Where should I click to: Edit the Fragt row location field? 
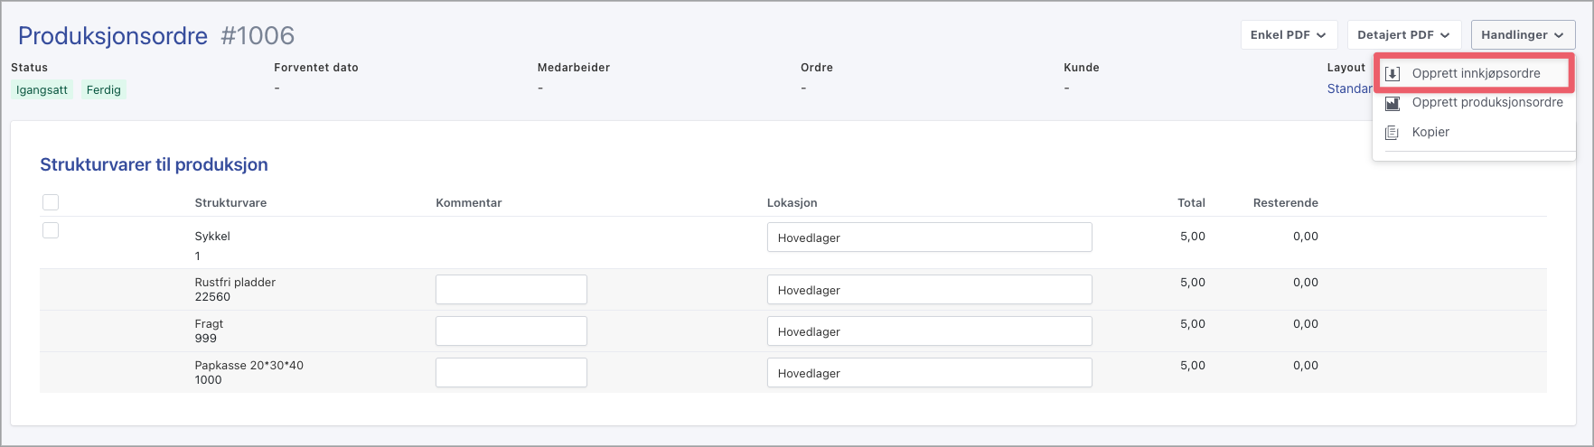[x=929, y=331]
